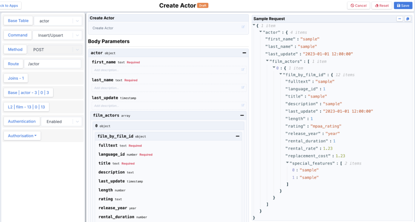
Task: Click edit icon in first_name description field
Action: coord(243,70)
